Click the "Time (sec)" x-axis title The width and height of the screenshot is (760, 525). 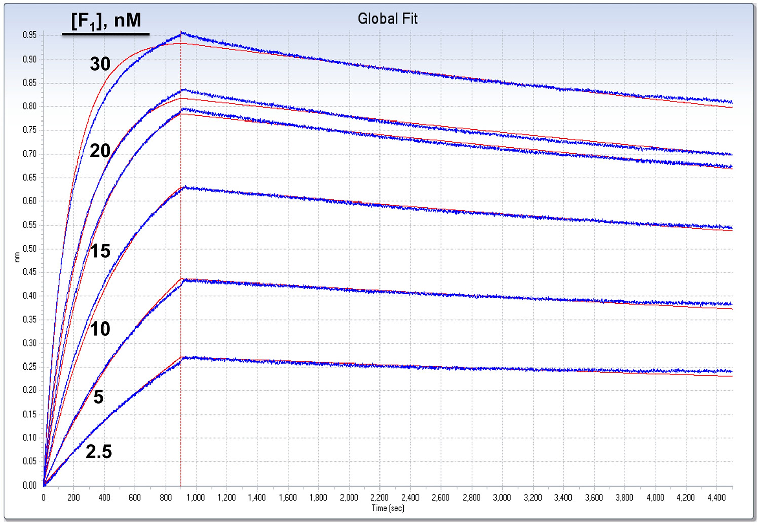pos(388,508)
